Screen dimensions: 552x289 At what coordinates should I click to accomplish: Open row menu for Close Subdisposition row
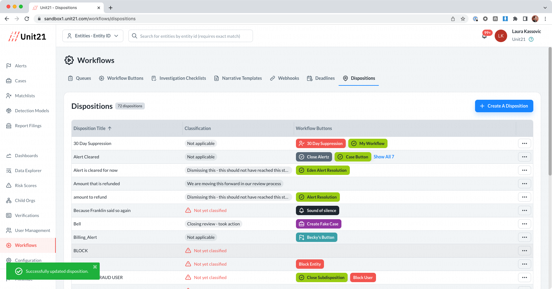(x=525, y=277)
